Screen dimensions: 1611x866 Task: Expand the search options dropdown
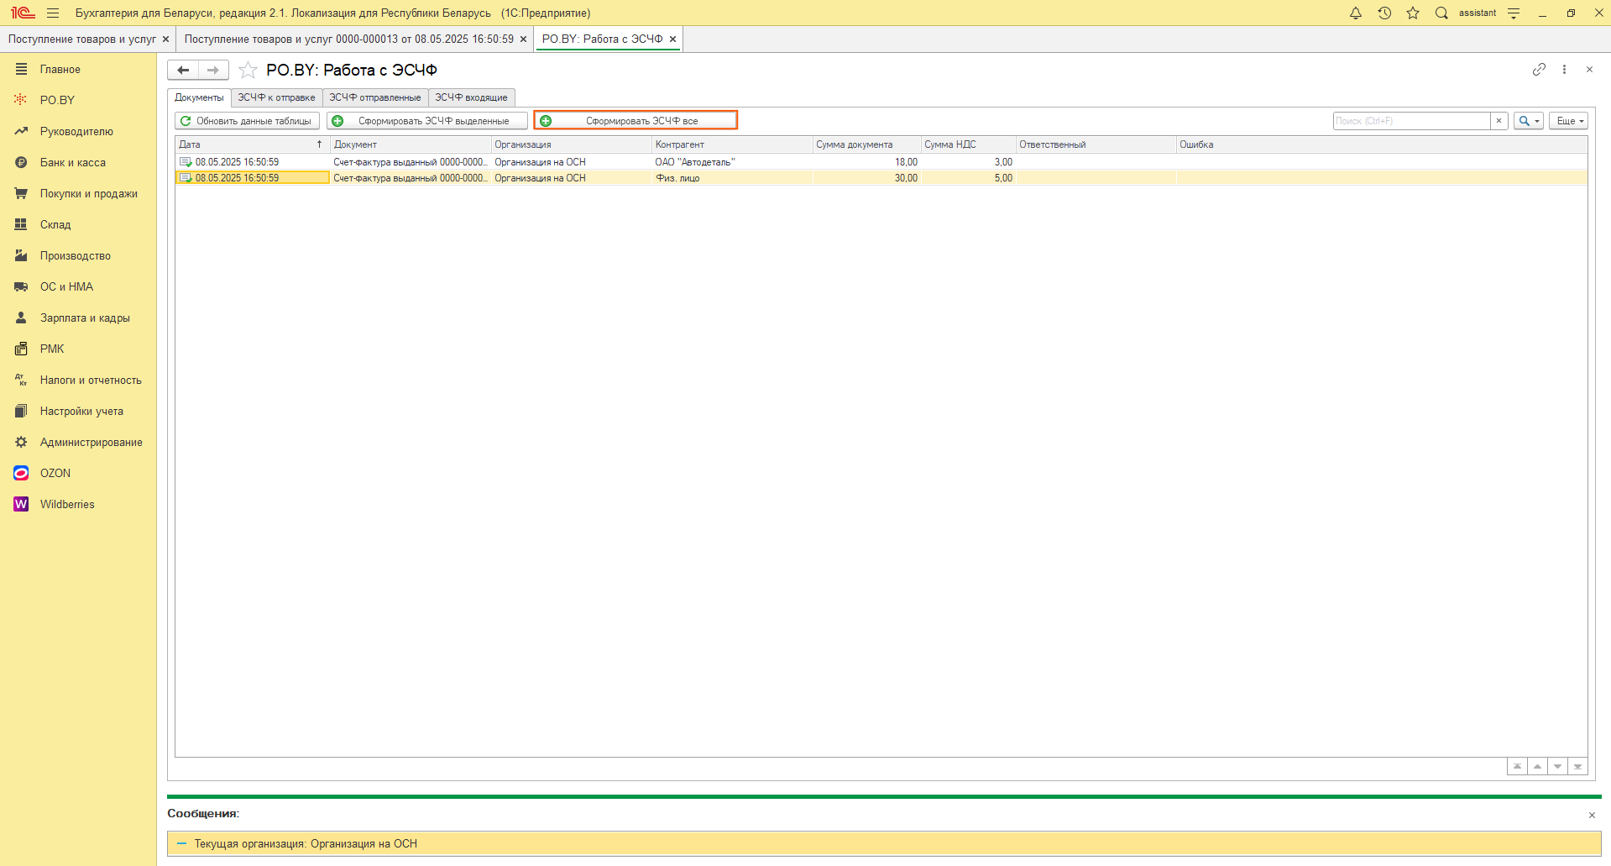point(1528,121)
